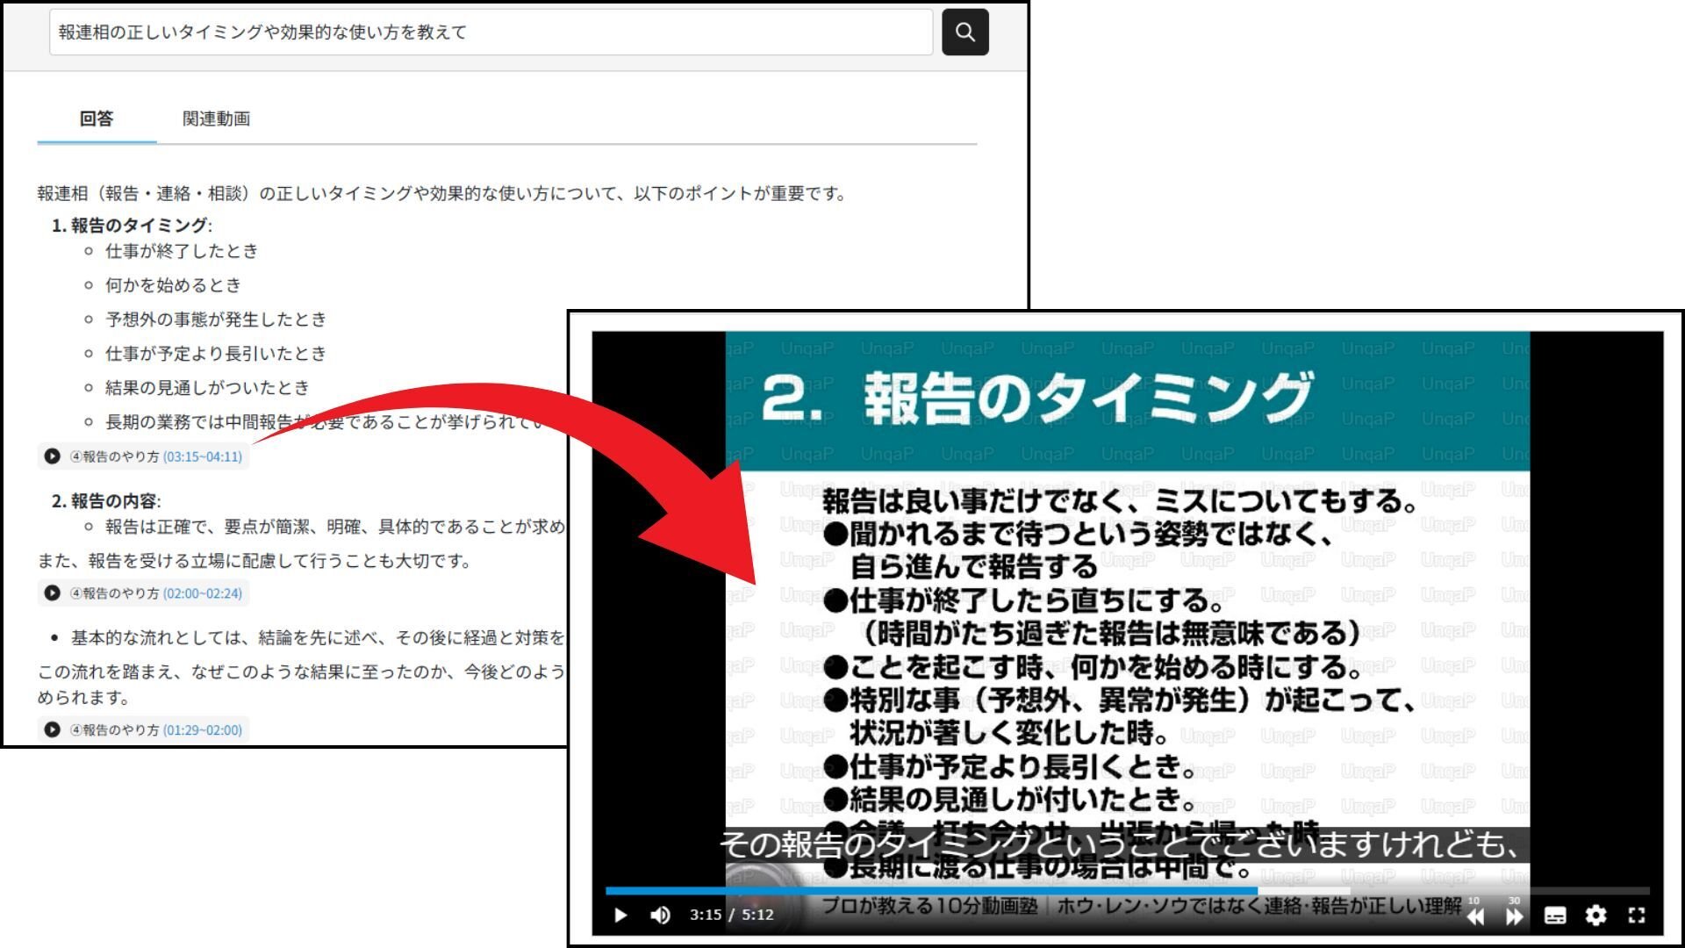The height and width of the screenshot is (948, 1685).
Task: Open clip link ④報告のやり方 (02:00~02:24)
Action: pyautogui.click(x=156, y=593)
